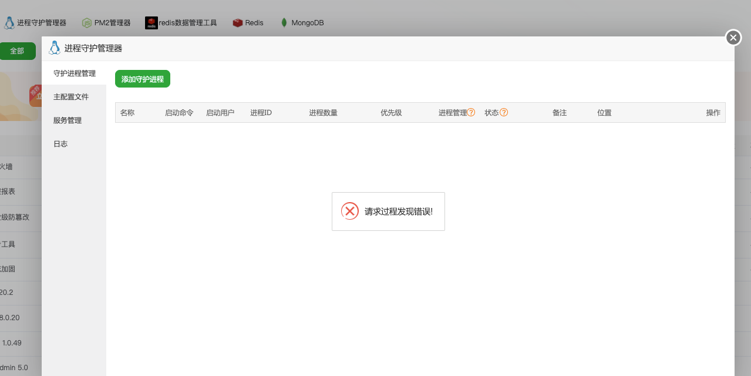Click the red error icon in the message box

click(x=351, y=211)
